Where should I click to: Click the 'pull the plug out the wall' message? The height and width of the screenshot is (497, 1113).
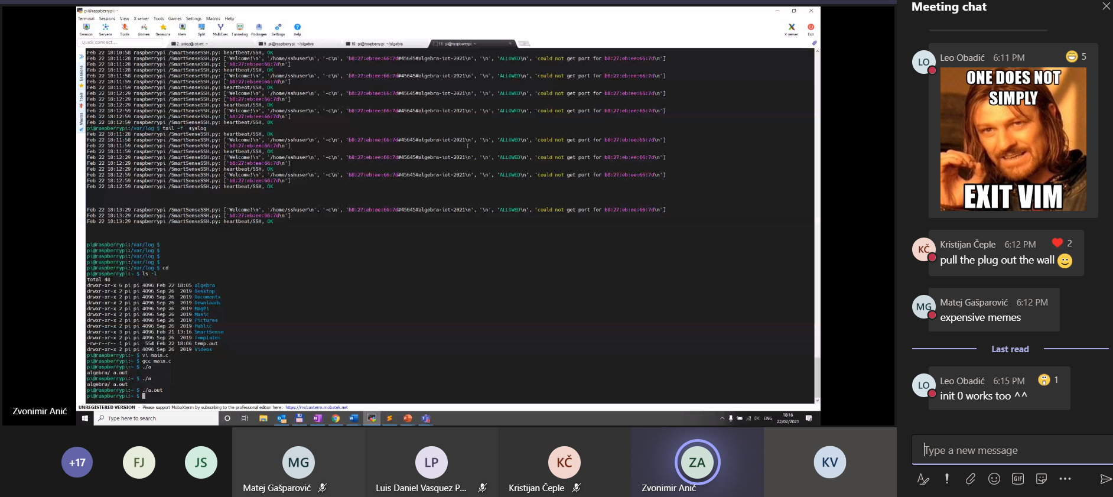[997, 260]
